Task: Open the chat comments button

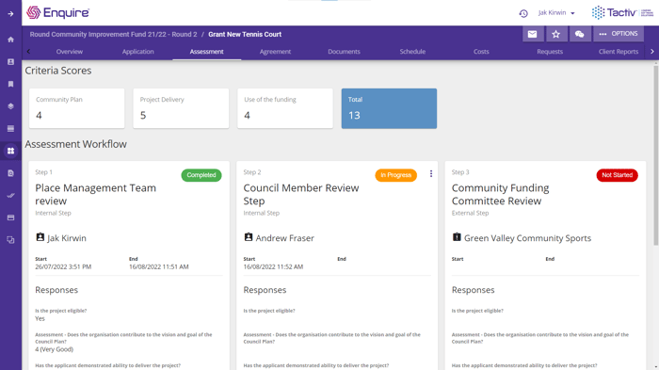Action: (580, 34)
